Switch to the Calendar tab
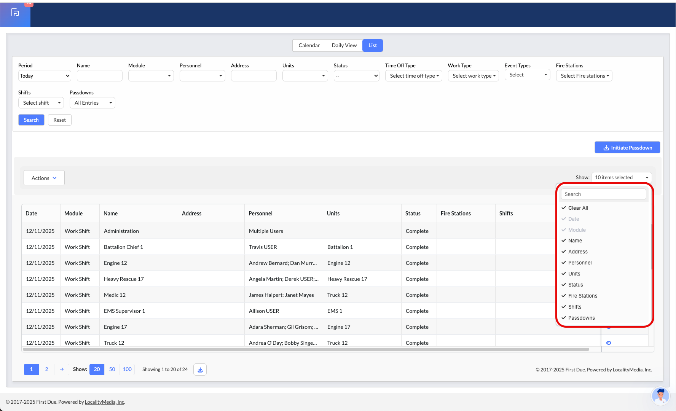Screen dimensions: 676x411 (x=309, y=45)
